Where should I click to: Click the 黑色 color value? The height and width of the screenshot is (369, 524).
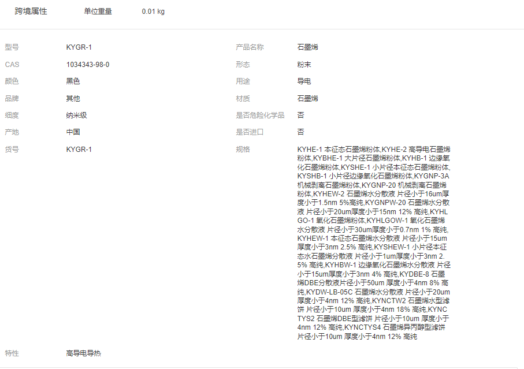point(73,81)
